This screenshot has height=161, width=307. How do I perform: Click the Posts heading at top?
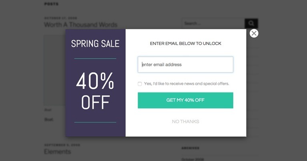pos(51,4)
